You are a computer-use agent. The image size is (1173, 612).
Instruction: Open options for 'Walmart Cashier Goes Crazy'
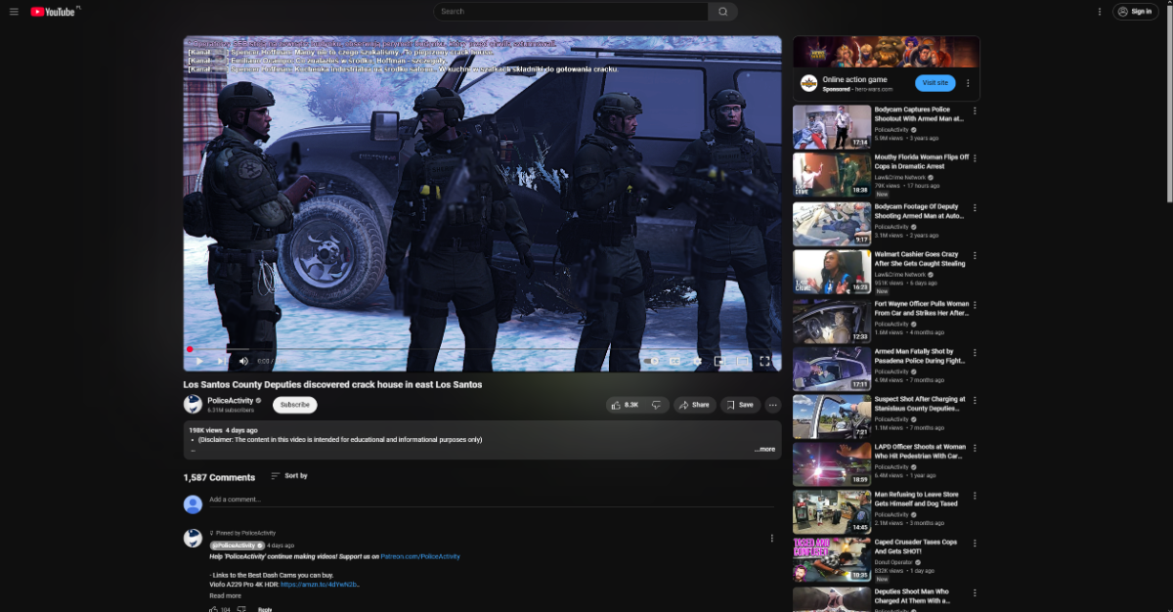click(x=975, y=255)
